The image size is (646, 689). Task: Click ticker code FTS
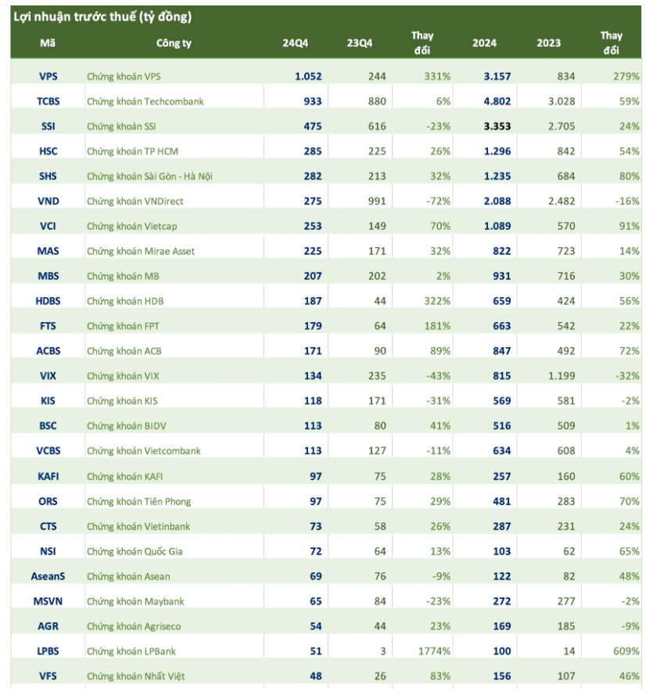[48, 326]
